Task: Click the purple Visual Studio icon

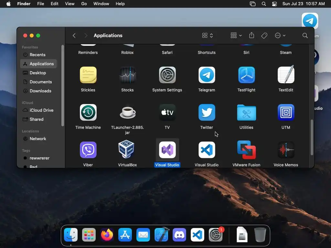Action: point(167,150)
